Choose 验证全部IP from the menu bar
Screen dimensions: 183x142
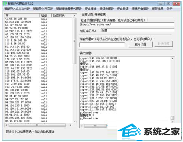(107, 9)
